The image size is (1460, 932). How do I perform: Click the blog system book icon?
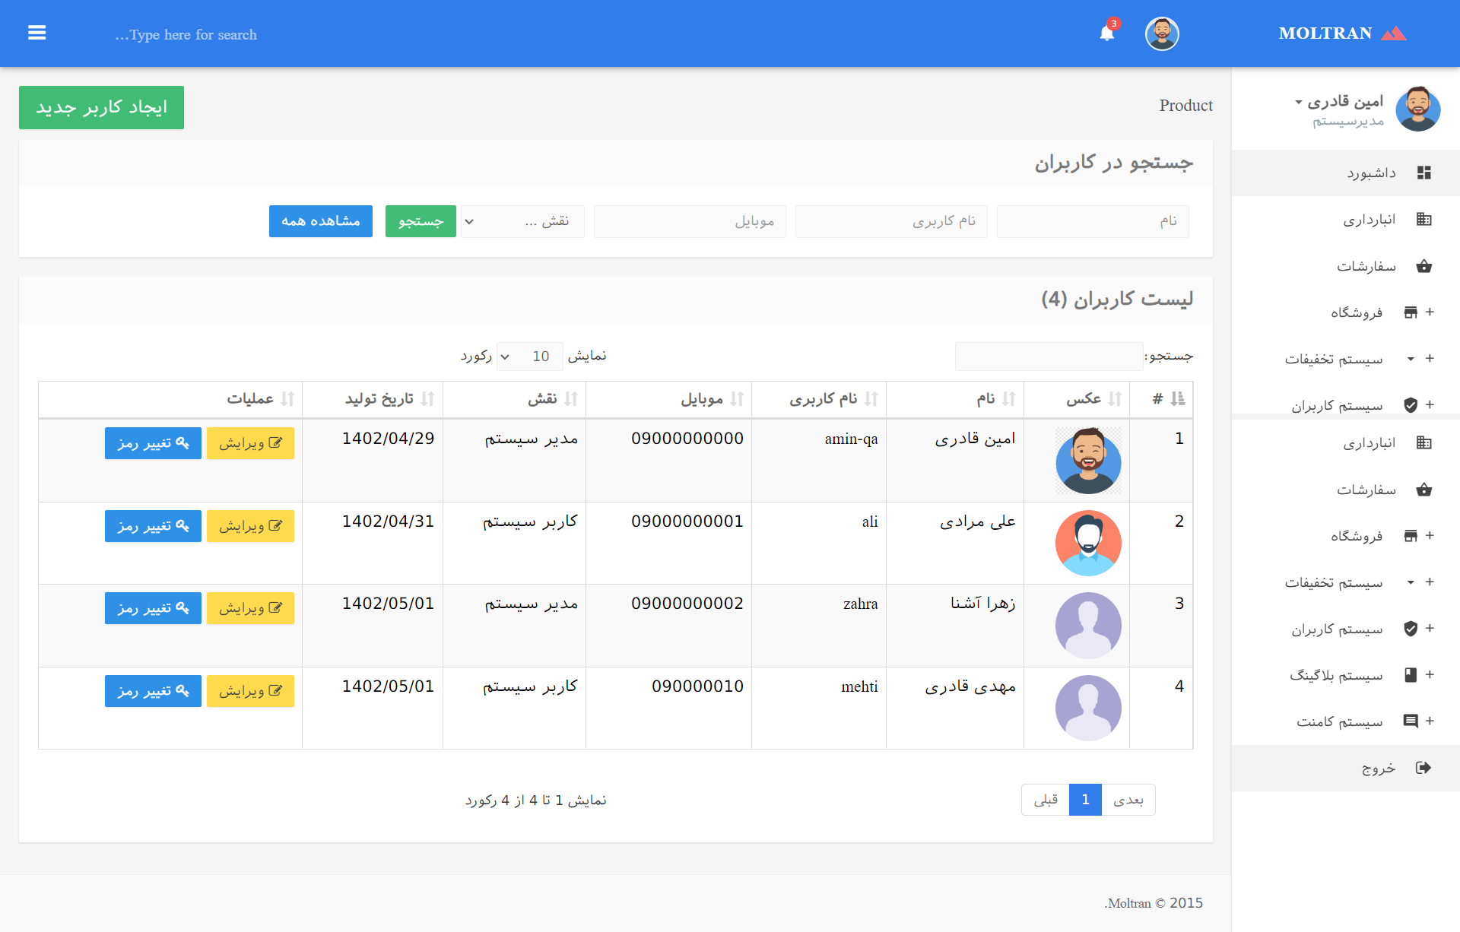coord(1411,675)
